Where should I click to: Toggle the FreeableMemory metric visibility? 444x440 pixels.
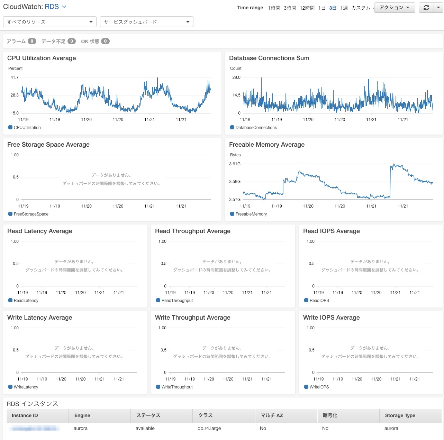(x=232, y=214)
